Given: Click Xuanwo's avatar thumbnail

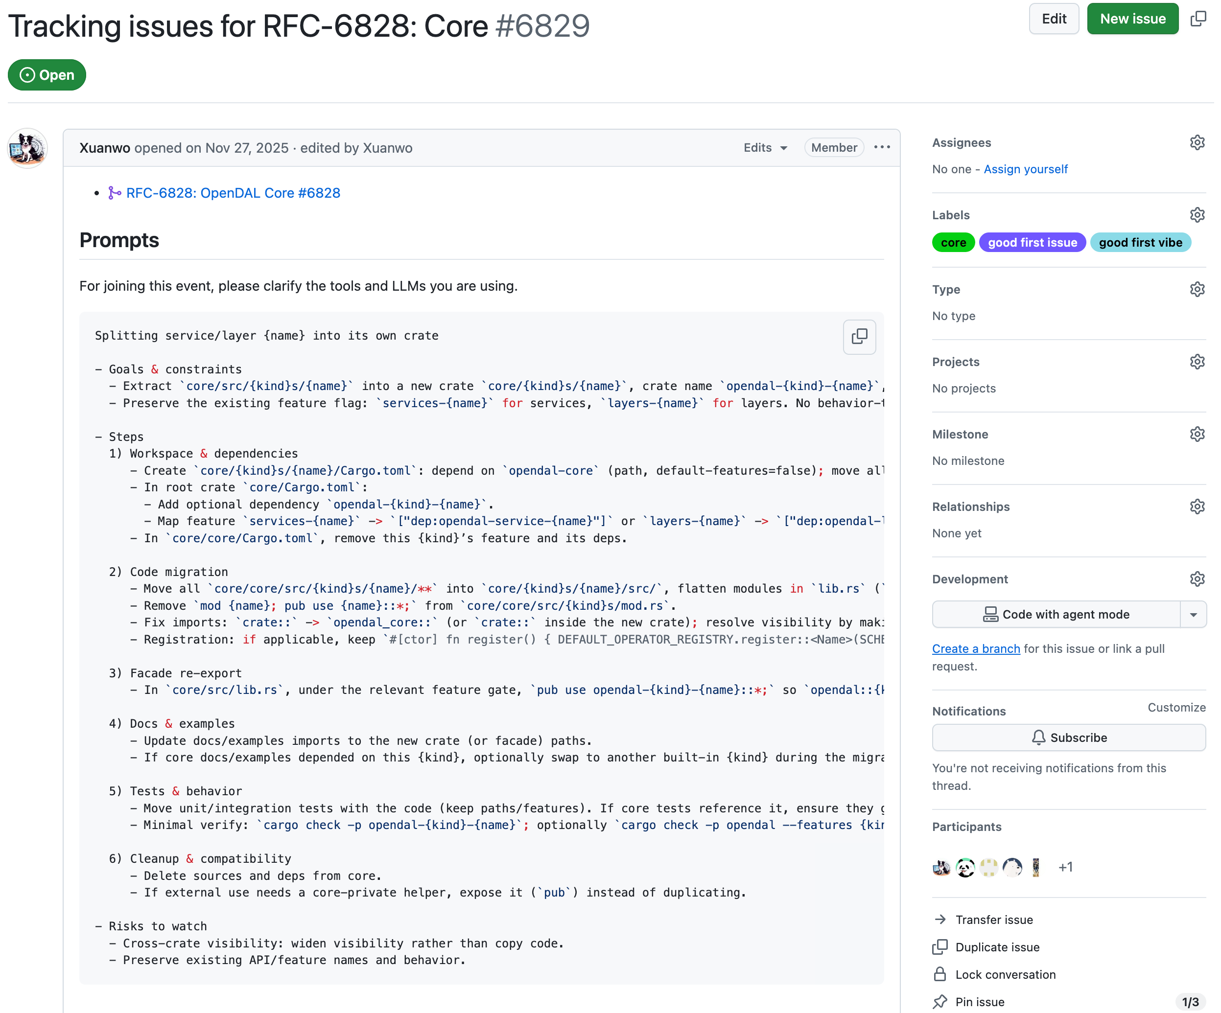Looking at the screenshot, I should click(x=27, y=148).
